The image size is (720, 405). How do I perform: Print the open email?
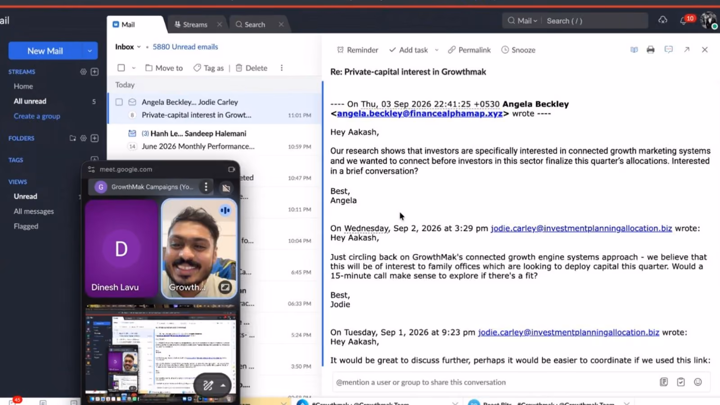[650, 50]
